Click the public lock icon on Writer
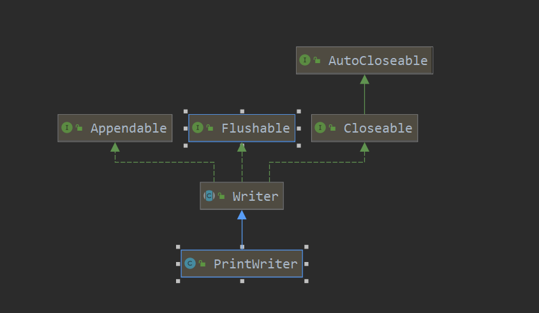 click(221, 196)
